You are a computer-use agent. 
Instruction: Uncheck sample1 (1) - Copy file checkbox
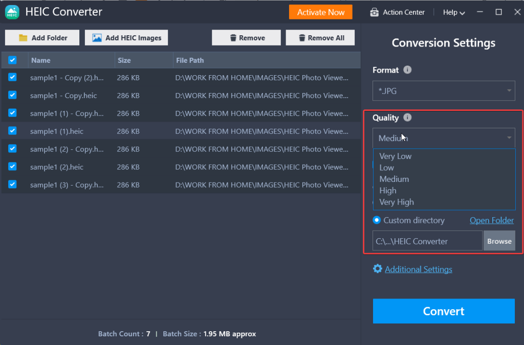[x=12, y=113]
